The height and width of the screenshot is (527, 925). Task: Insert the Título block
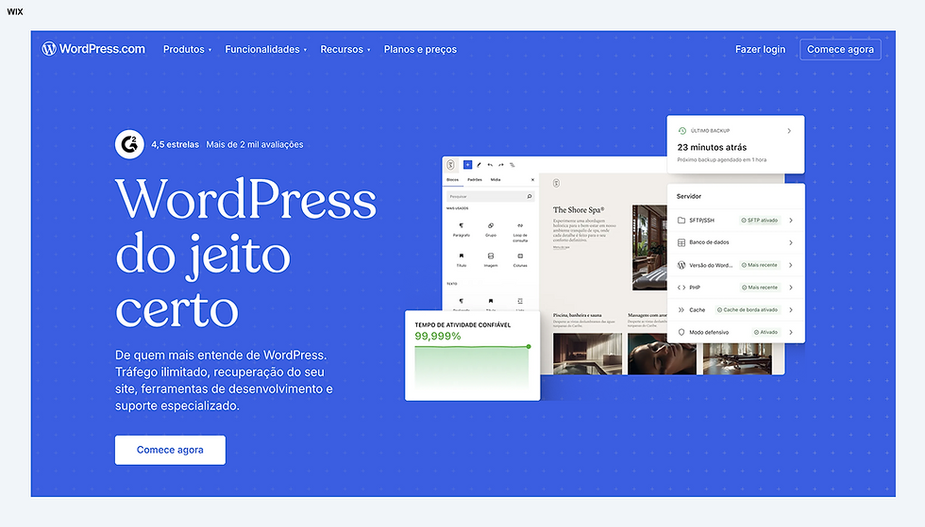(x=462, y=260)
